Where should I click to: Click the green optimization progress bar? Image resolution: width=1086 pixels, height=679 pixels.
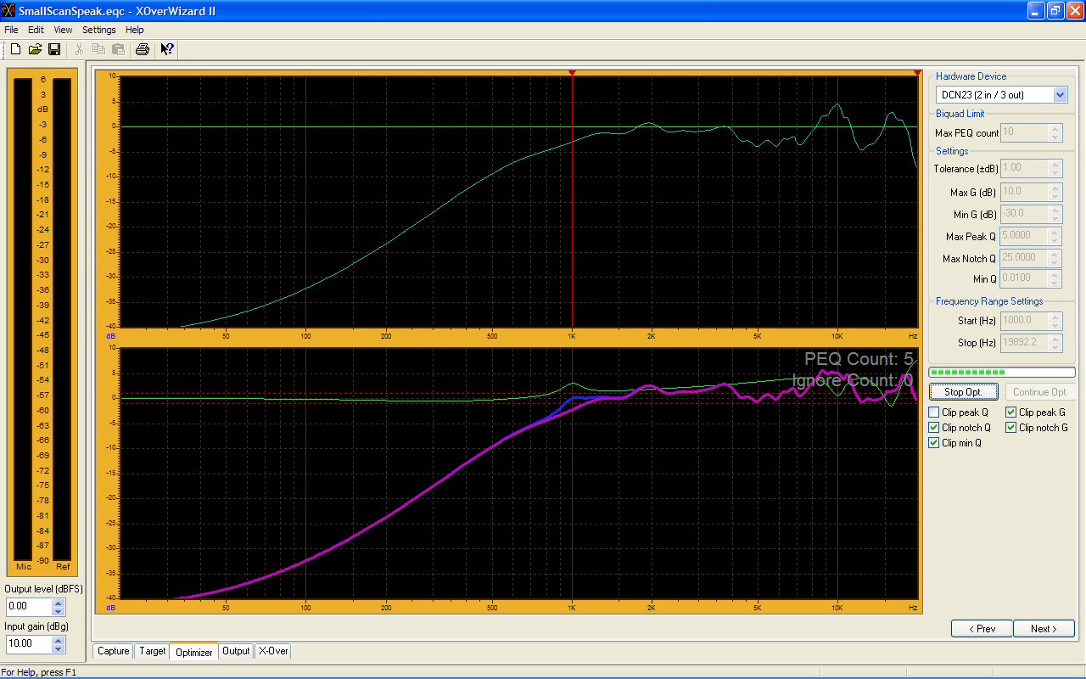click(x=1002, y=372)
